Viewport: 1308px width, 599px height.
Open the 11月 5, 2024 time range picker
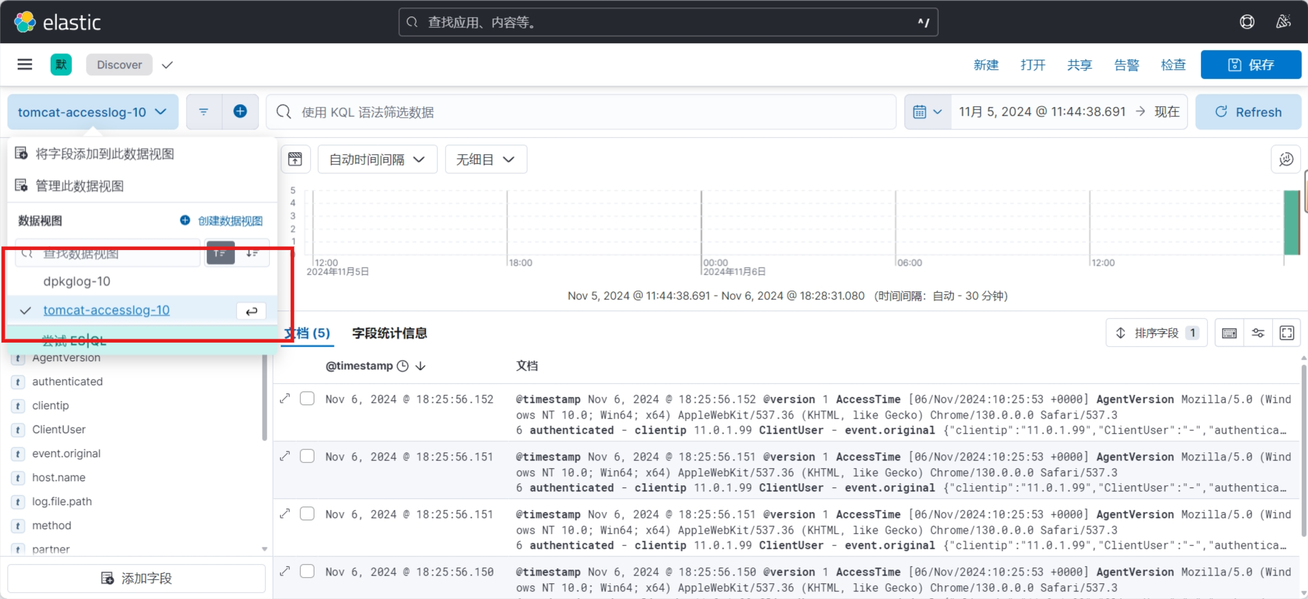1042,112
